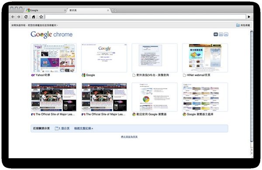The image size is (262, 170).
Task: Open the Other Bookmarks folder
Action: tap(243, 25)
